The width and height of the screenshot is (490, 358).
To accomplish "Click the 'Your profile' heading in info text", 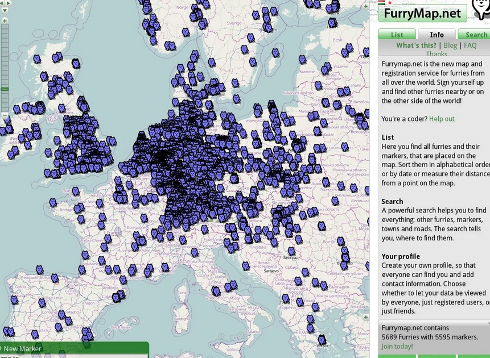I will (x=401, y=256).
